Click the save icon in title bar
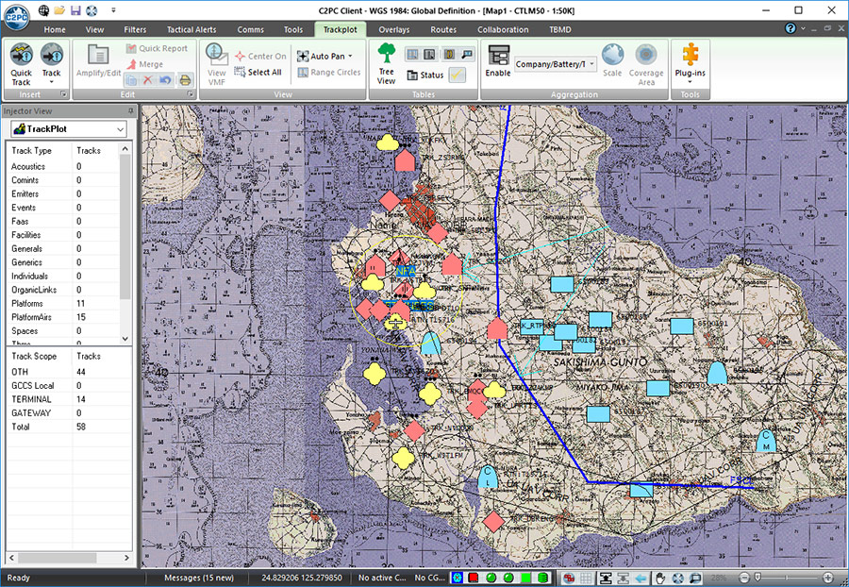 coord(75,9)
